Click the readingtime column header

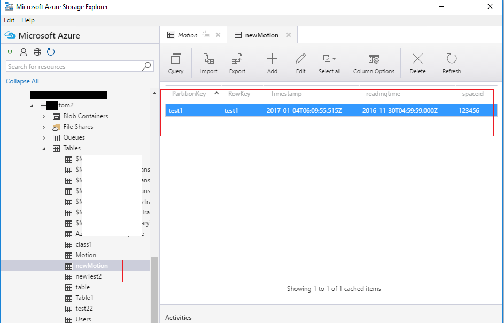coord(407,94)
